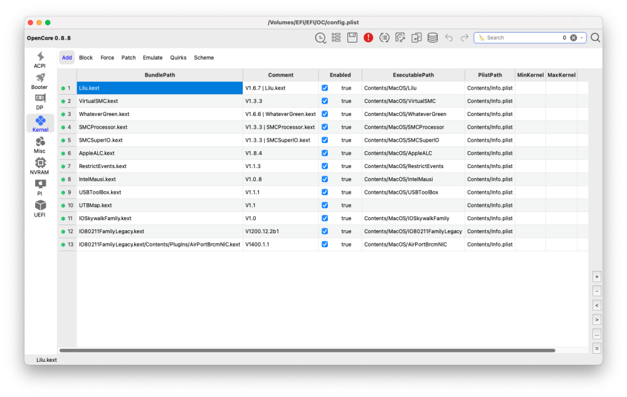627x397 pixels.
Task: Uncheck Enabled for WhateverGreen.kext
Action: coord(325,114)
